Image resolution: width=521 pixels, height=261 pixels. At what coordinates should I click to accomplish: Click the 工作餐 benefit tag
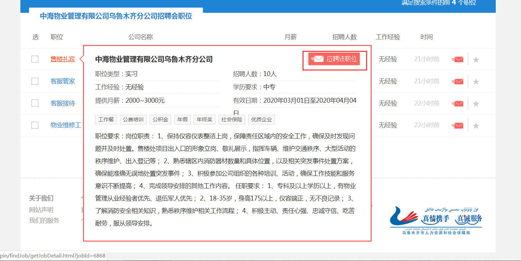pos(106,120)
